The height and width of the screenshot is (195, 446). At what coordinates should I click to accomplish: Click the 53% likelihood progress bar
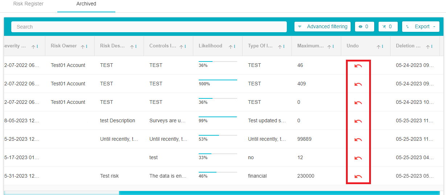(x=218, y=135)
